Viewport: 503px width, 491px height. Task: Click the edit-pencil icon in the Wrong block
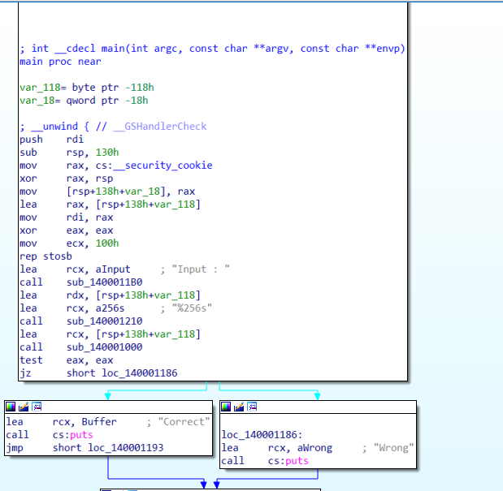(x=239, y=407)
